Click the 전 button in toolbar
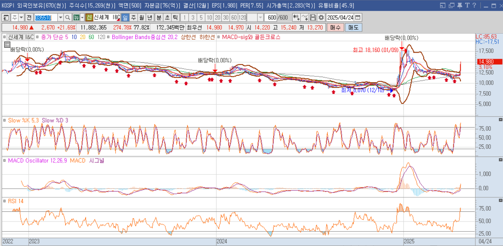The width and height of the screenshot is (503, 246). point(29,18)
